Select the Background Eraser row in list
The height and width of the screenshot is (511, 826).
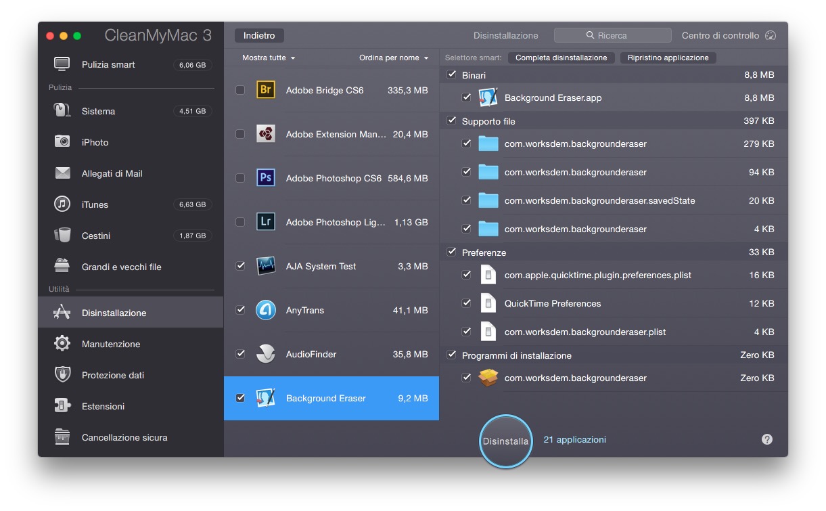(331, 398)
